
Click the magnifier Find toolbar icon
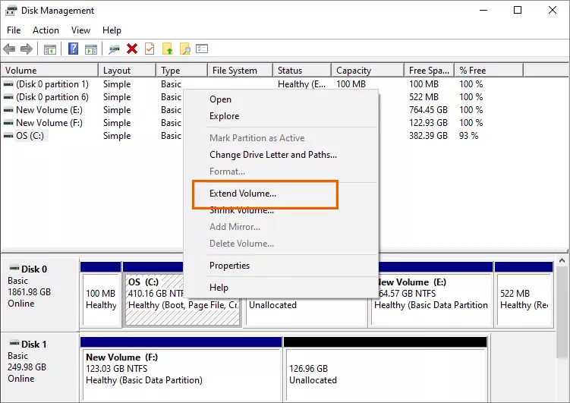coord(184,49)
